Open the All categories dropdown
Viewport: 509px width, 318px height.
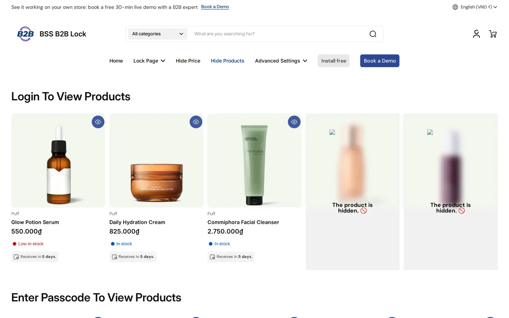pyautogui.click(x=157, y=34)
